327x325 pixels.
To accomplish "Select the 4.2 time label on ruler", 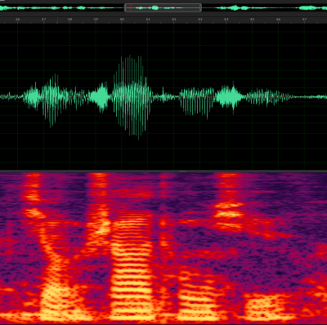I will pyautogui.click(x=174, y=20).
